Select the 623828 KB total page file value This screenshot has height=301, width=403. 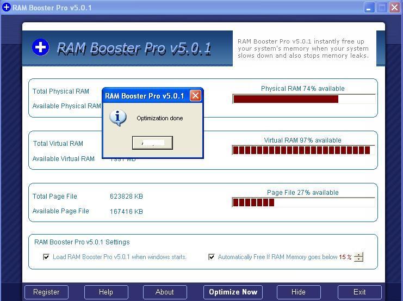click(x=126, y=196)
